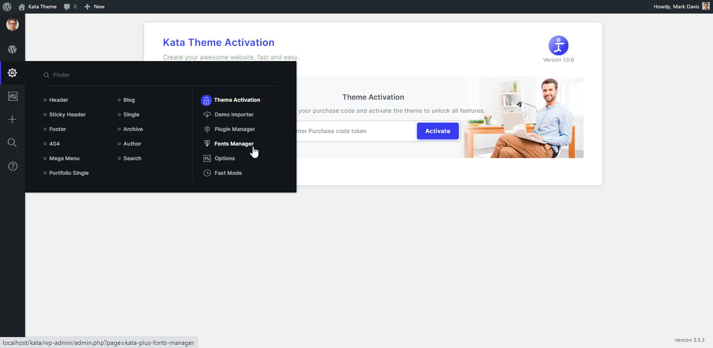This screenshot has height=348, width=713.
Task: Click the Theme Activation lock icon
Action: tap(206, 100)
